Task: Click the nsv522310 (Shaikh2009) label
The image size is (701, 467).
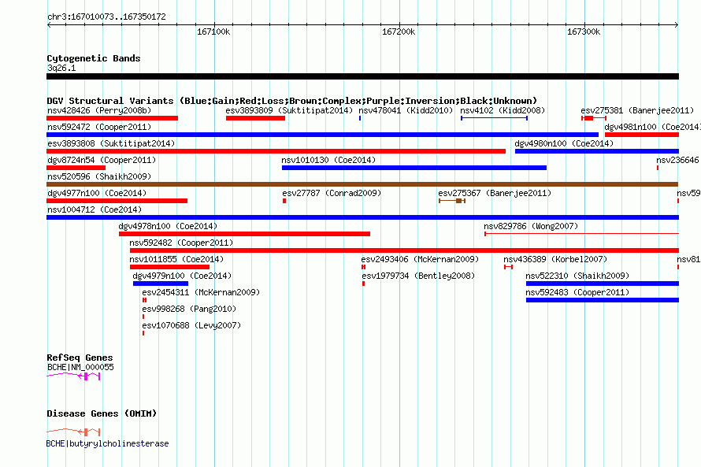Action: [x=577, y=276]
